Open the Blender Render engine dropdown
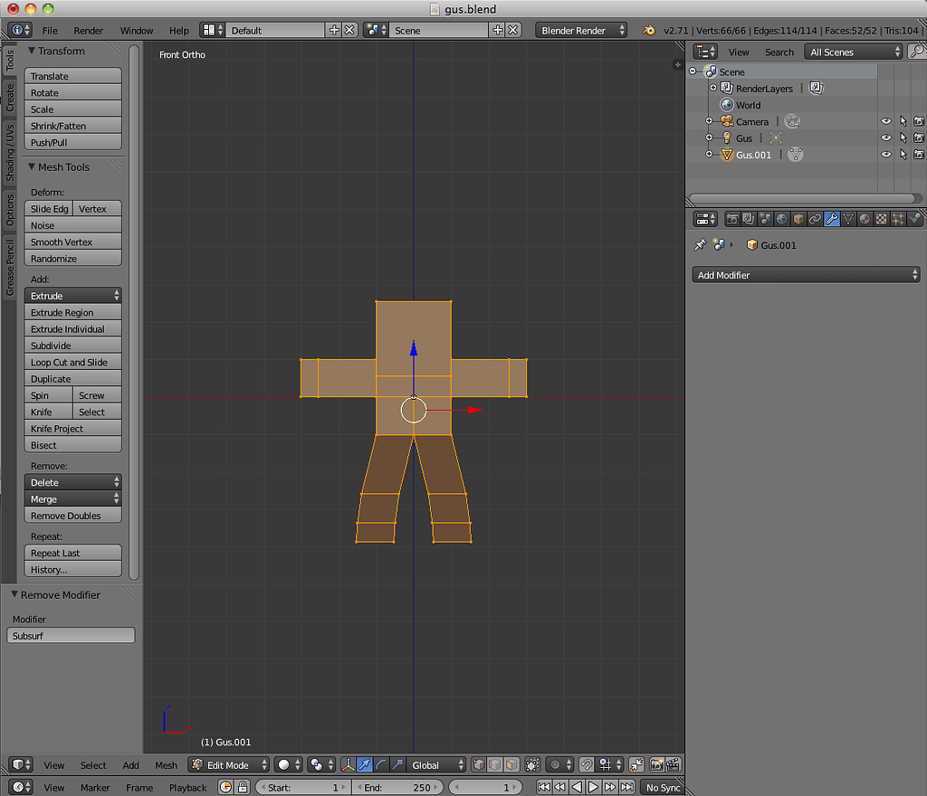Viewport: 927px width, 796px height. click(x=580, y=30)
